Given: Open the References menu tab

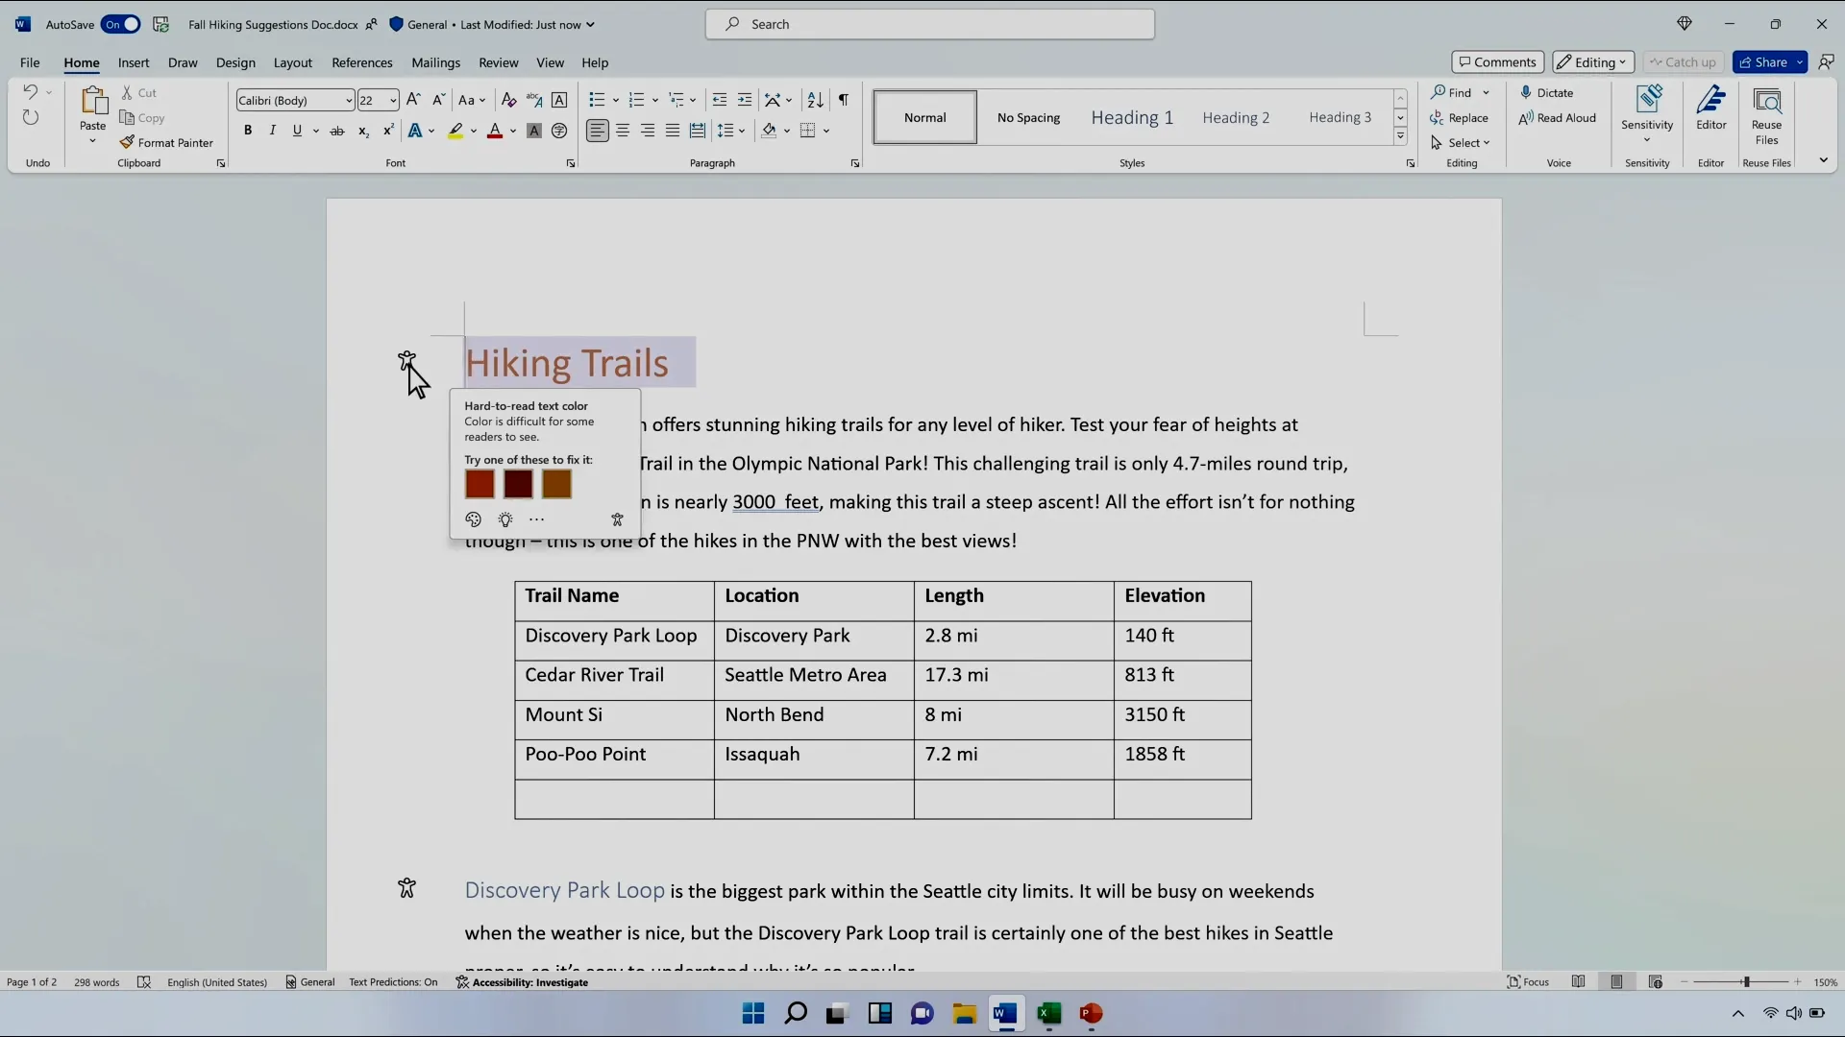Looking at the screenshot, I should click(362, 60).
